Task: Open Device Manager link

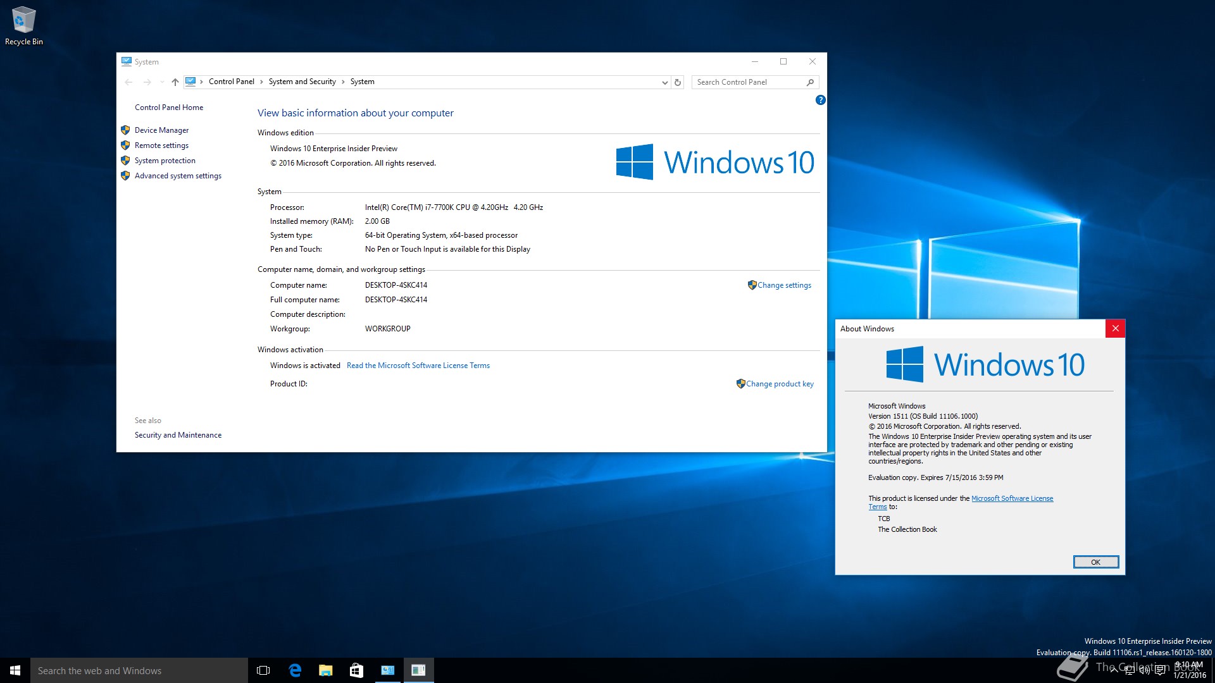Action: pyautogui.click(x=161, y=130)
